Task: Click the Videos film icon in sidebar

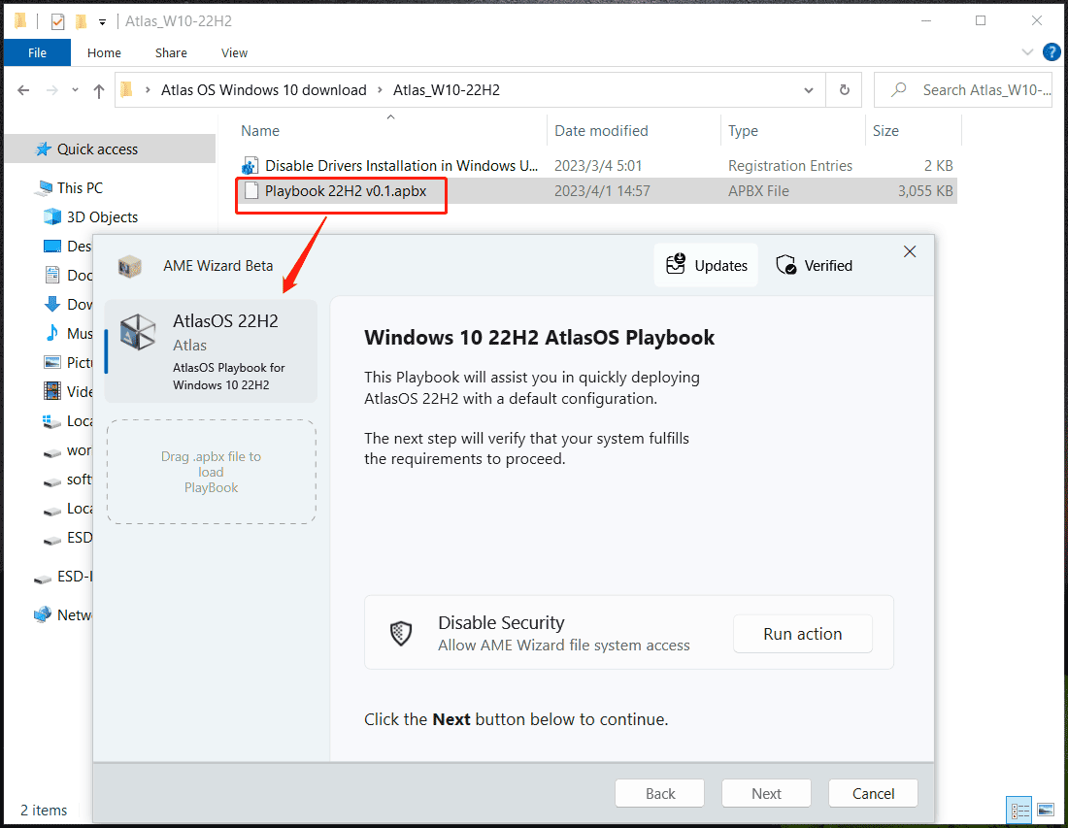Action: (x=52, y=391)
